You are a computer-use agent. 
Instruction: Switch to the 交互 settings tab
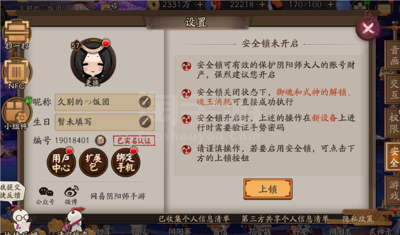[393, 89]
